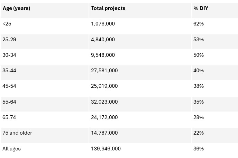
Task: Select the 4,840,000 projects cell
Action: pos(103,40)
